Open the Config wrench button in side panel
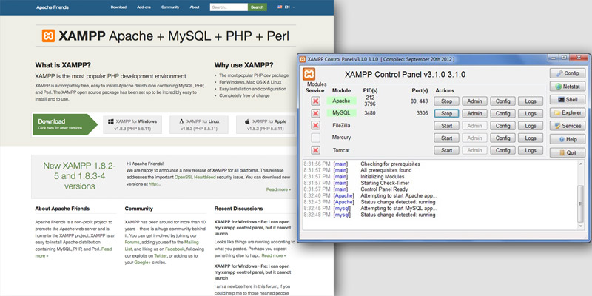 (x=568, y=73)
